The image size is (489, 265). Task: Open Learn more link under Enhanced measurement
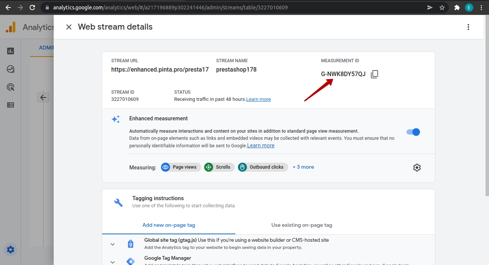coord(260,145)
